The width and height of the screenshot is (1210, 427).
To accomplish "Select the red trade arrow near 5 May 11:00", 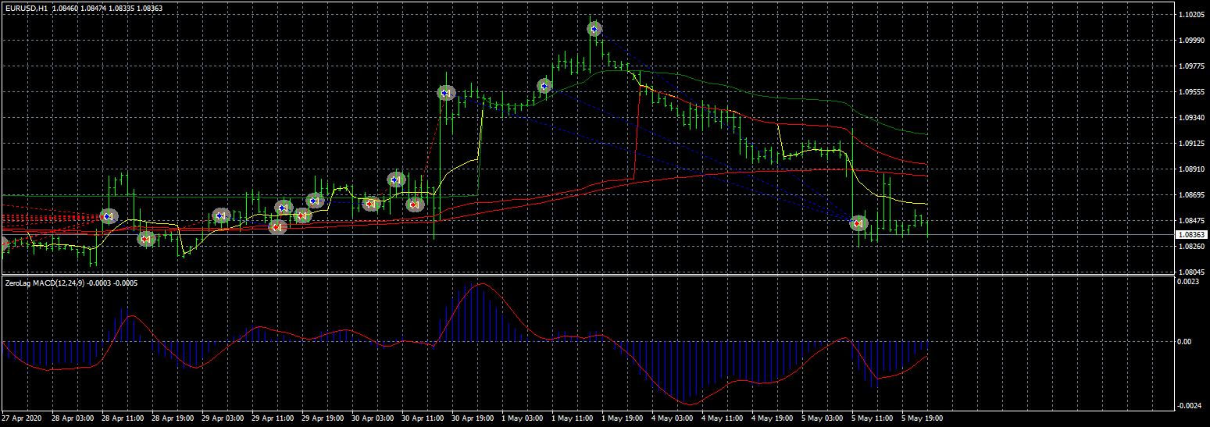I will tap(858, 223).
